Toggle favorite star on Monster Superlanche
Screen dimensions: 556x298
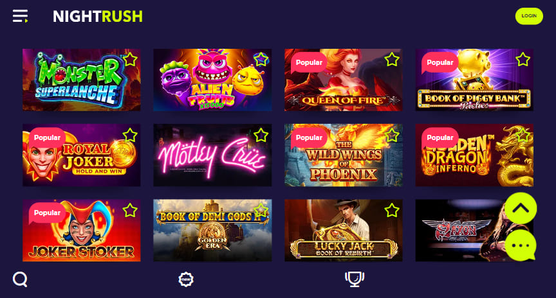point(130,60)
